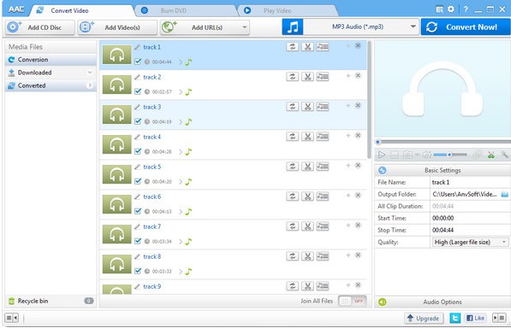
Task: Uncheck the checkbox for track 7
Action: click(138, 241)
